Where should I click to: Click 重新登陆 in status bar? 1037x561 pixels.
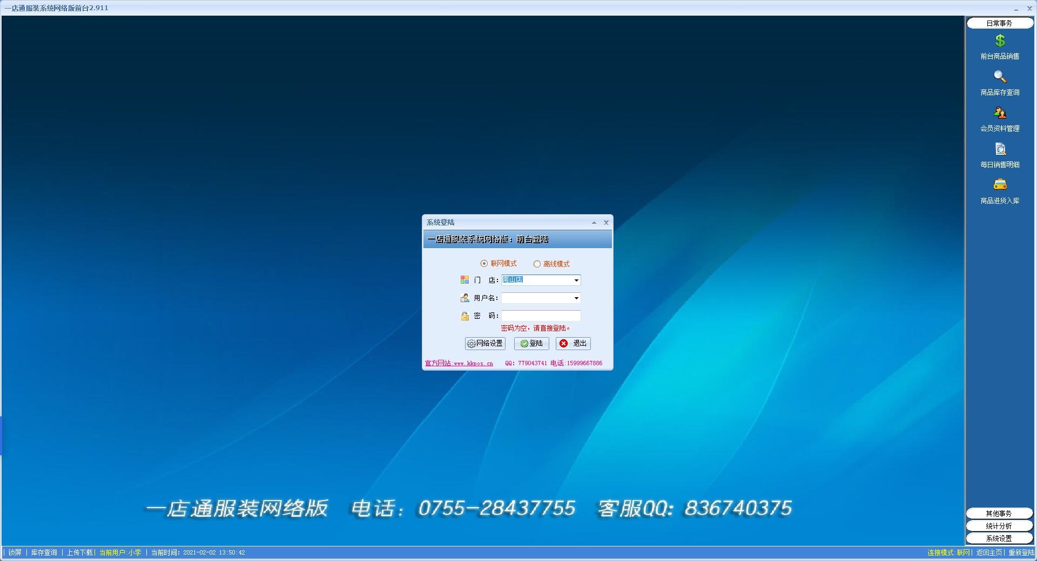1021,552
